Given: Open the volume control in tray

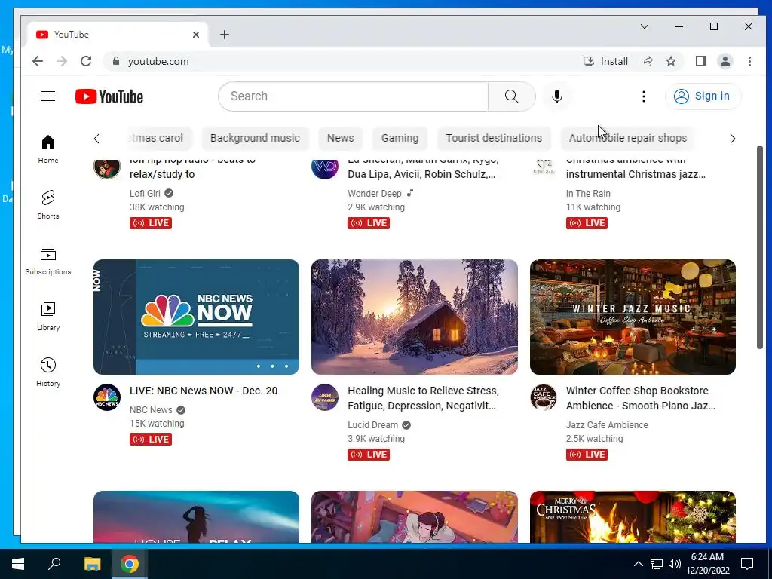Looking at the screenshot, I should (675, 564).
